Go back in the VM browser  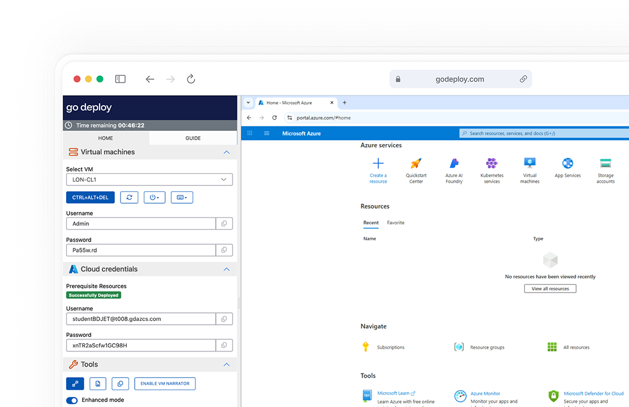click(x=249, y=118)
